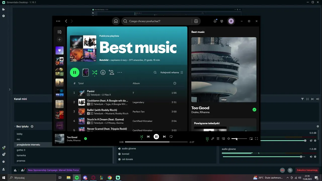322x181 pixels.
Task: Go to Spotify Home
Action: click(x=116, y=21)
